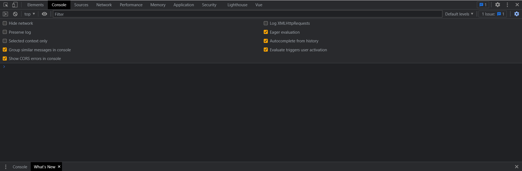
Task: Uncheck Autocomplete from history
Action: coord(266,41)
